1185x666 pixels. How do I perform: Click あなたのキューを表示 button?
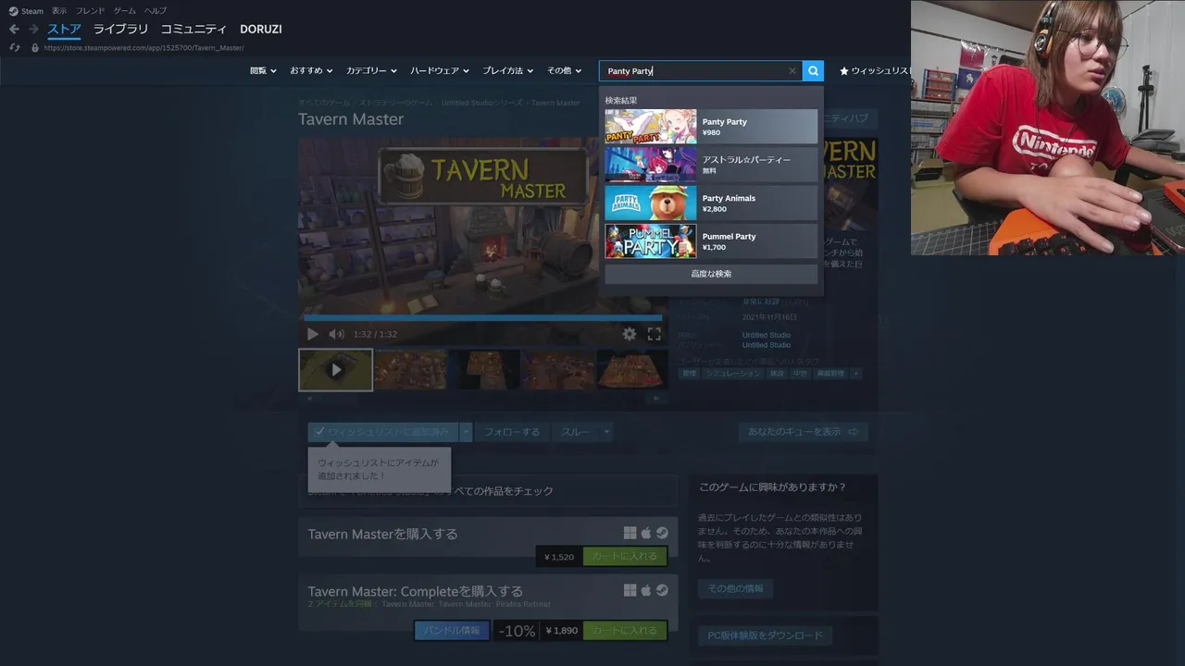[x=803, y=432]
